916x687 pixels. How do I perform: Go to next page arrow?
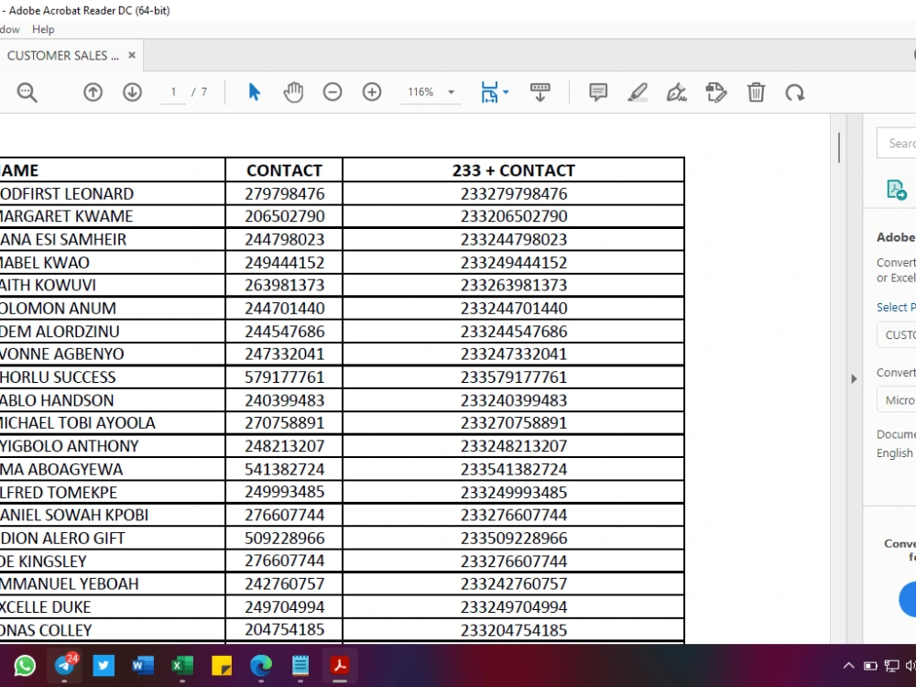[133, 93]
